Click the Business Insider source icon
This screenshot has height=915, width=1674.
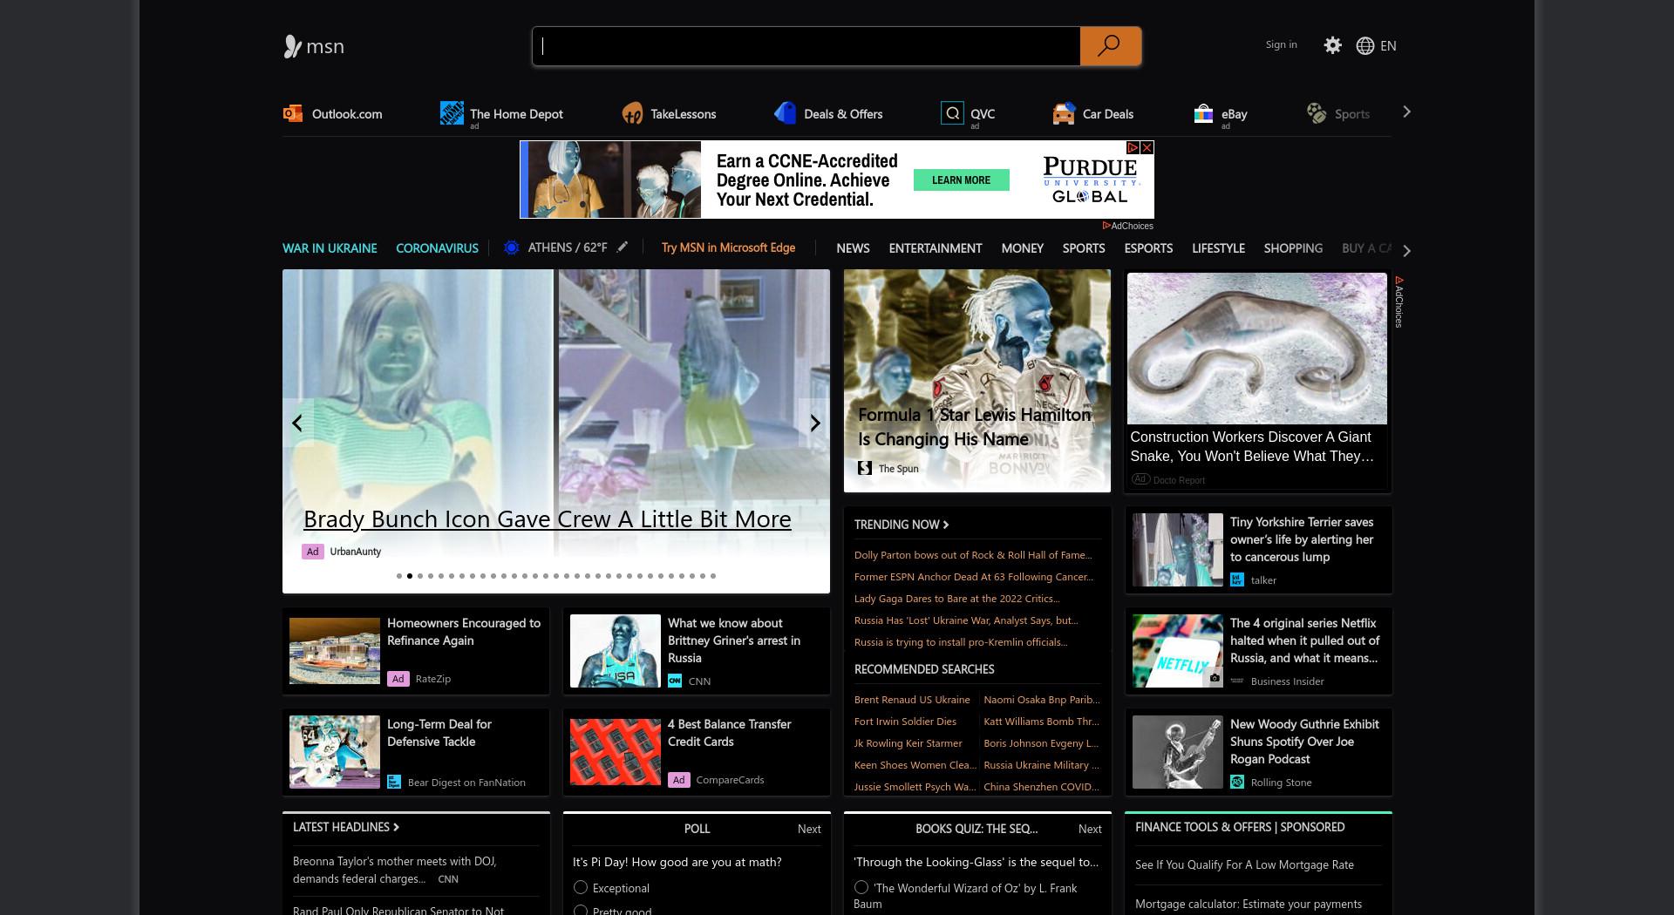pyautogui.click(x=1237, y=681)
